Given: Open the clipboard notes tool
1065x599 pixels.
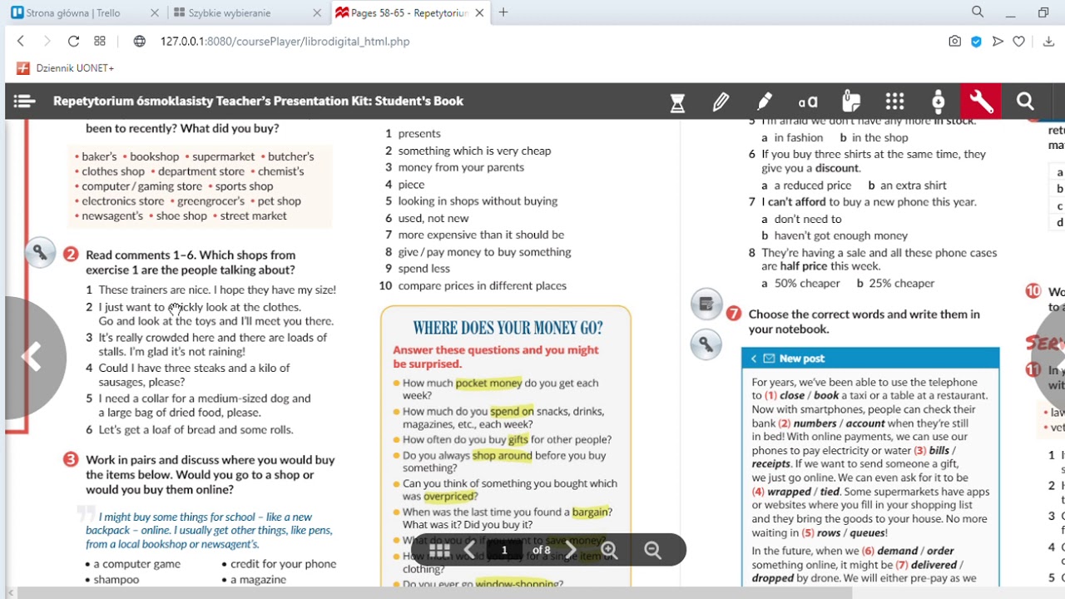Looking at the screenshot, I should click(x=851, y=101).
